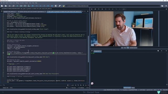Open the File menu
Screen dimensions: 168x94
[x=1, y=3]
